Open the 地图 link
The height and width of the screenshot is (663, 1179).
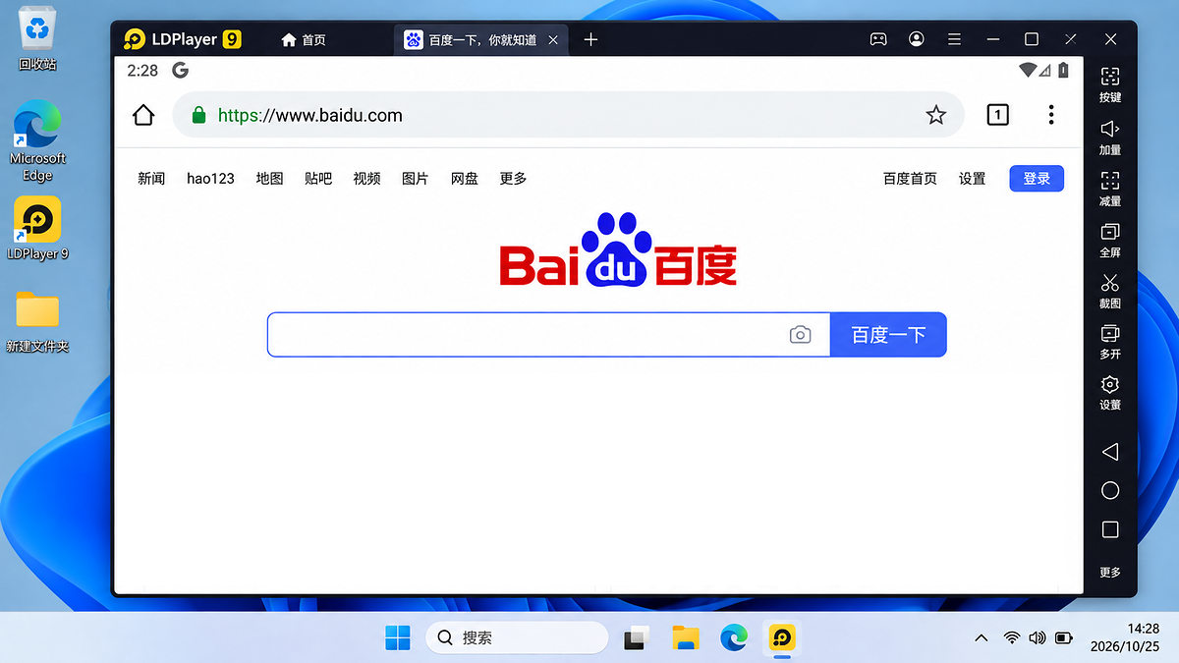269,179
